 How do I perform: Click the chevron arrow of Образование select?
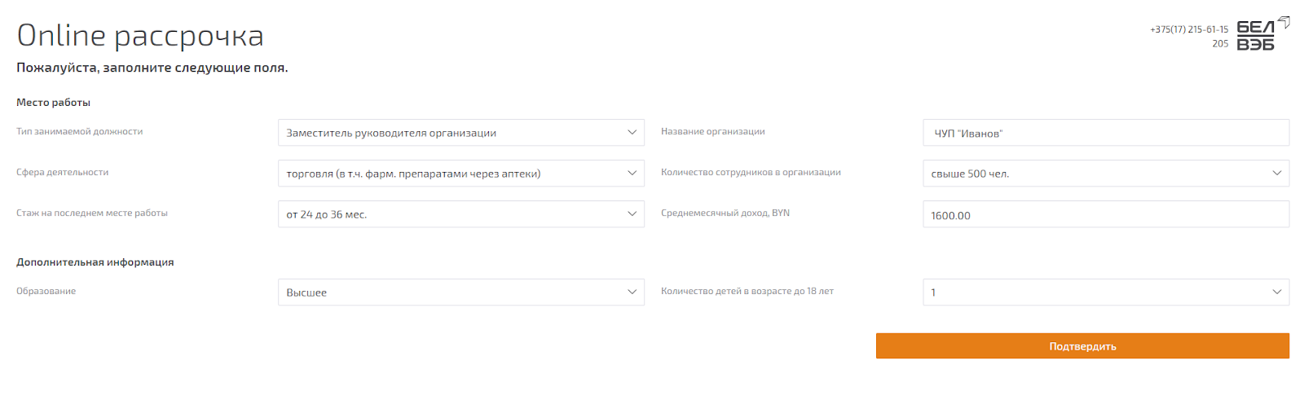tap(632, 292)
